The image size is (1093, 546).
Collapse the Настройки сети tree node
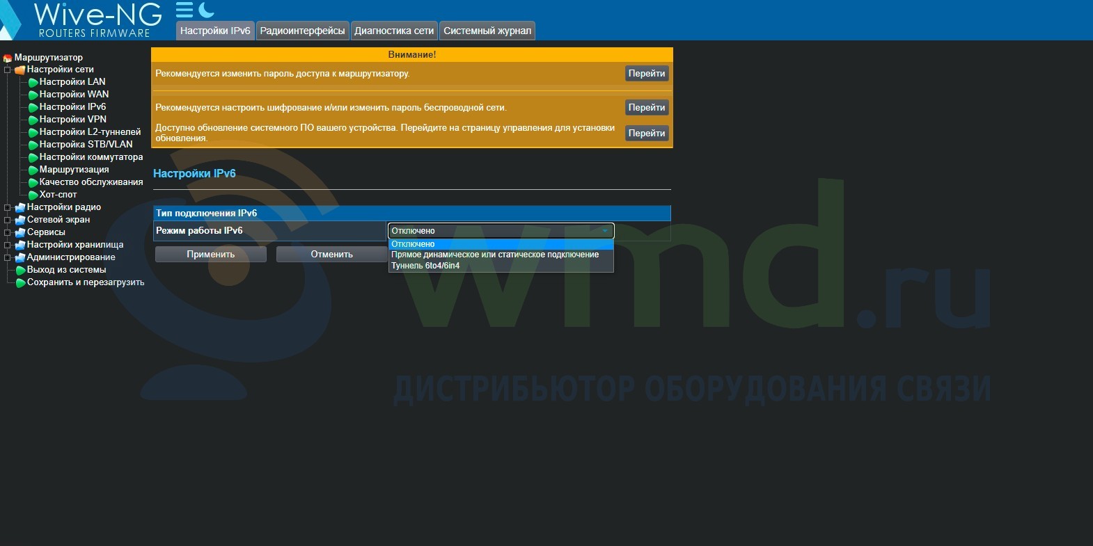coord(8,70)
